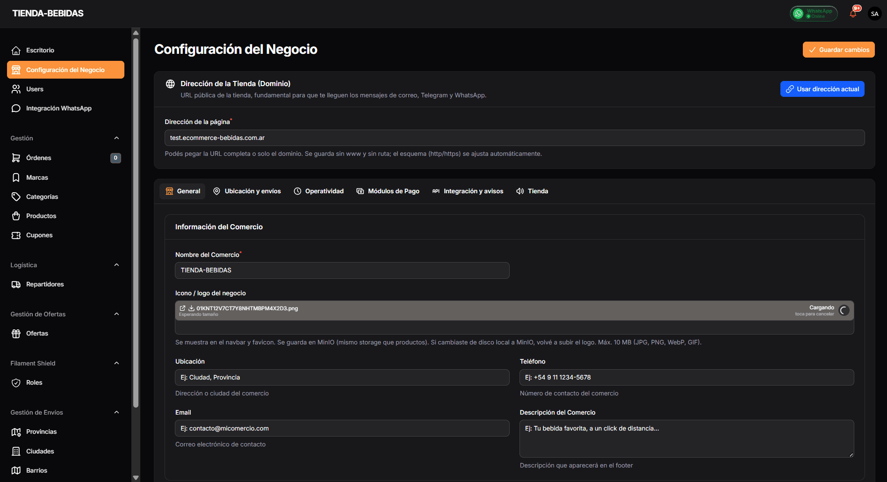Collapse the Gestión sidebar group

click(116, 138)
